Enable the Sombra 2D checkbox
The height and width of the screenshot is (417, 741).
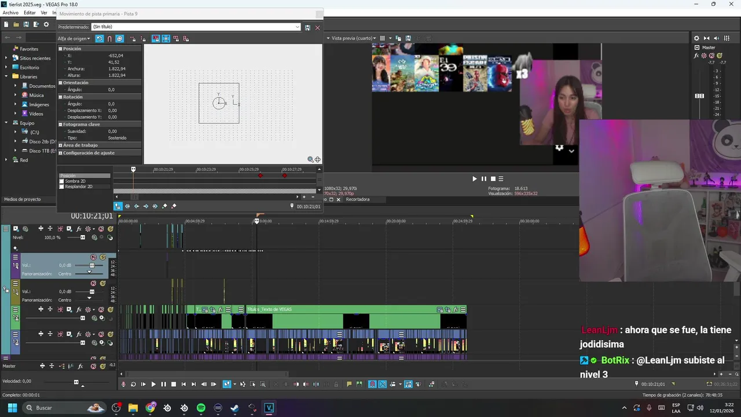click(x=62, y=181)
